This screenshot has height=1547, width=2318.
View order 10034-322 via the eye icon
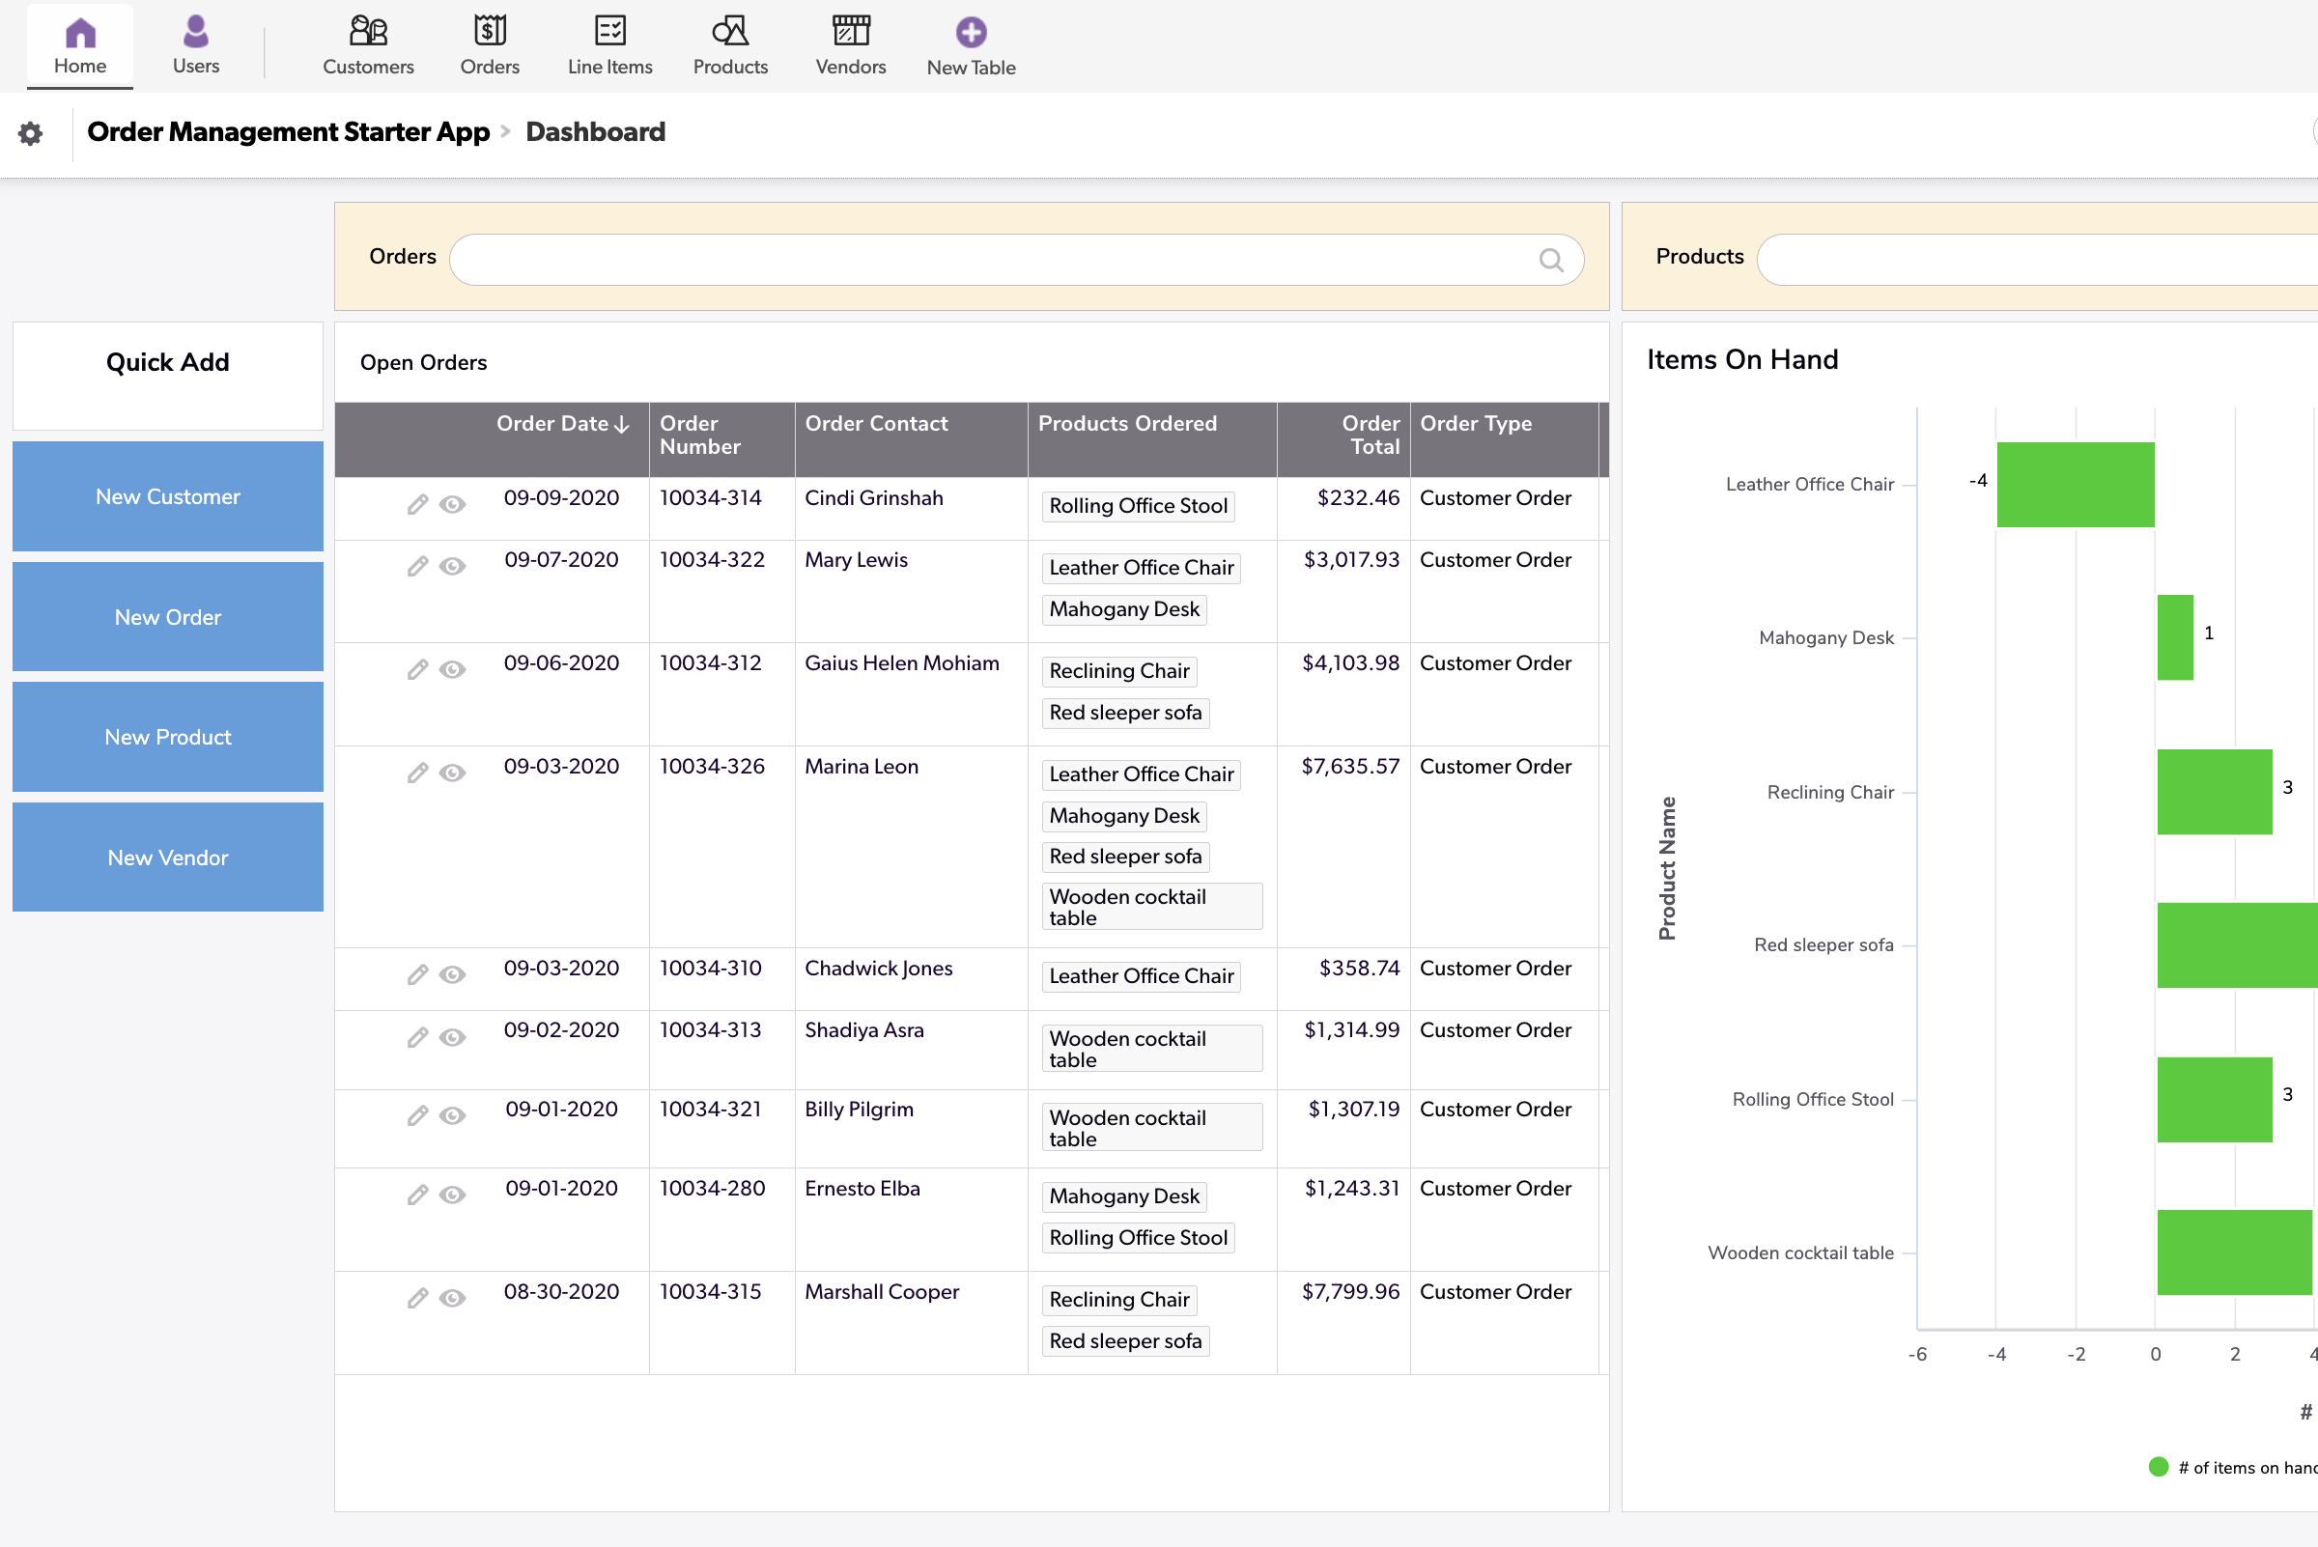453,566
